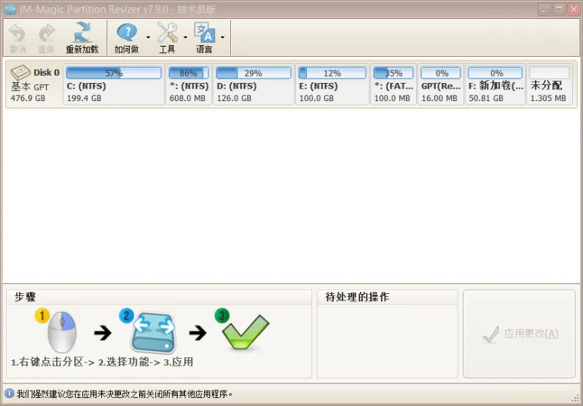Select the E: (NTFS) 100.0 GB partition
The image size is (583, 406).
332,84
